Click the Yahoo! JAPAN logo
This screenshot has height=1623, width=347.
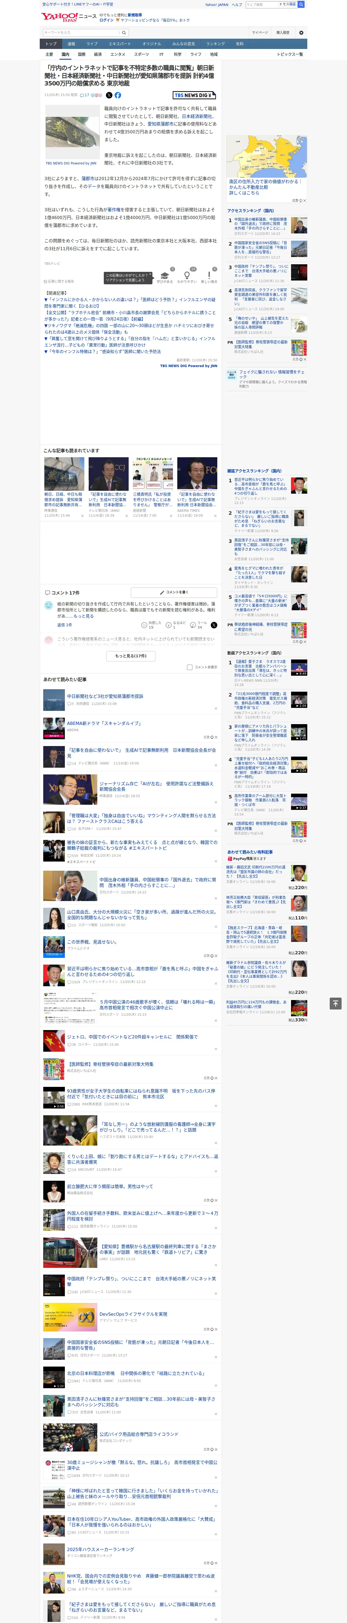59,17
